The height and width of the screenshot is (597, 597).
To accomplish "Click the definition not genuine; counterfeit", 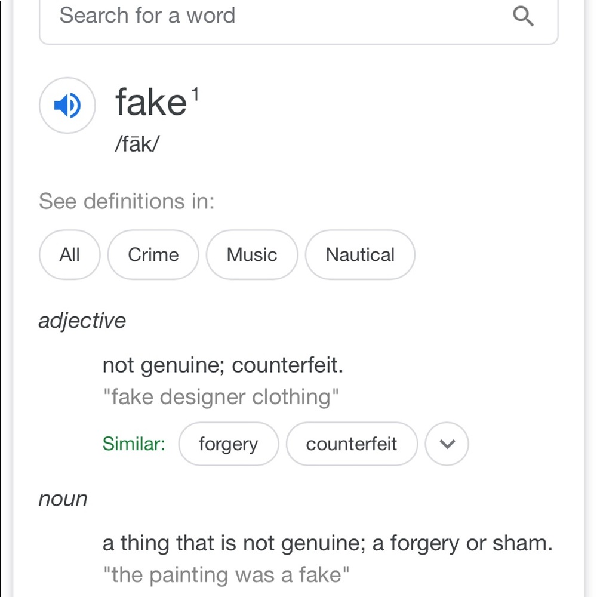I will (223, 365).
